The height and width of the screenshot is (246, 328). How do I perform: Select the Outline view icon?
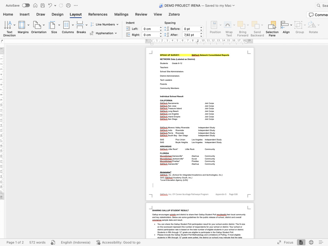321,242
